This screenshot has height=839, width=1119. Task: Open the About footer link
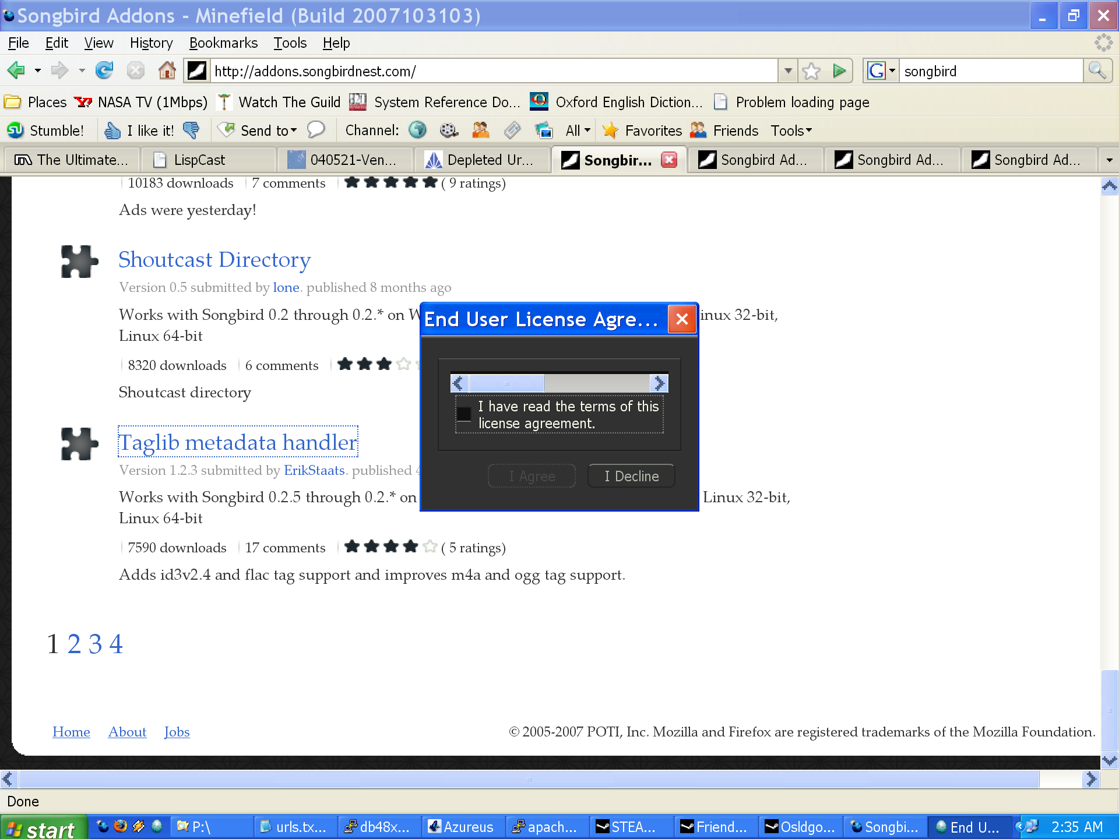point(127,732)
